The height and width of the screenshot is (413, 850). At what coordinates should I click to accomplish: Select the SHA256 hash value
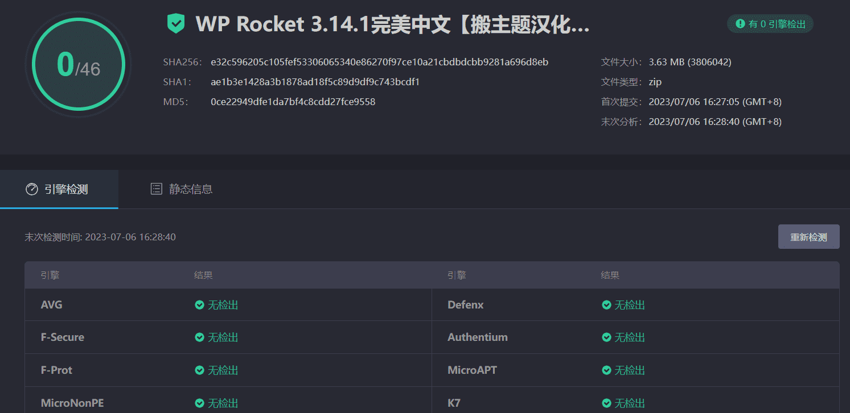(380, 62)
